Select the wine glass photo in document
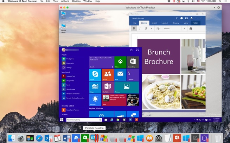This screenshot has height=143, width=230. coord(193,57)
